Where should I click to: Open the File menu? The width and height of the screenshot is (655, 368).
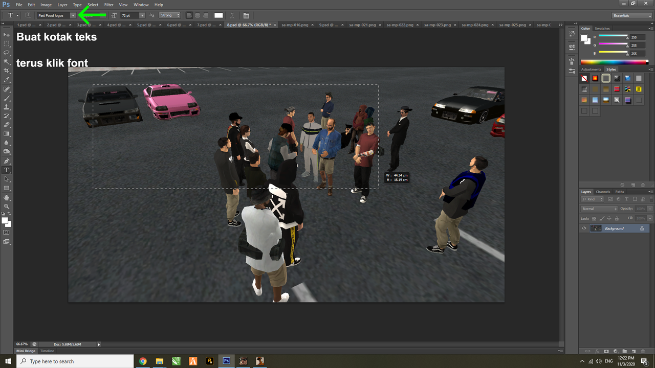pos(19,5)
